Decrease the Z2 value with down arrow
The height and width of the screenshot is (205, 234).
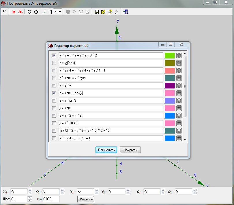point(194,193)
